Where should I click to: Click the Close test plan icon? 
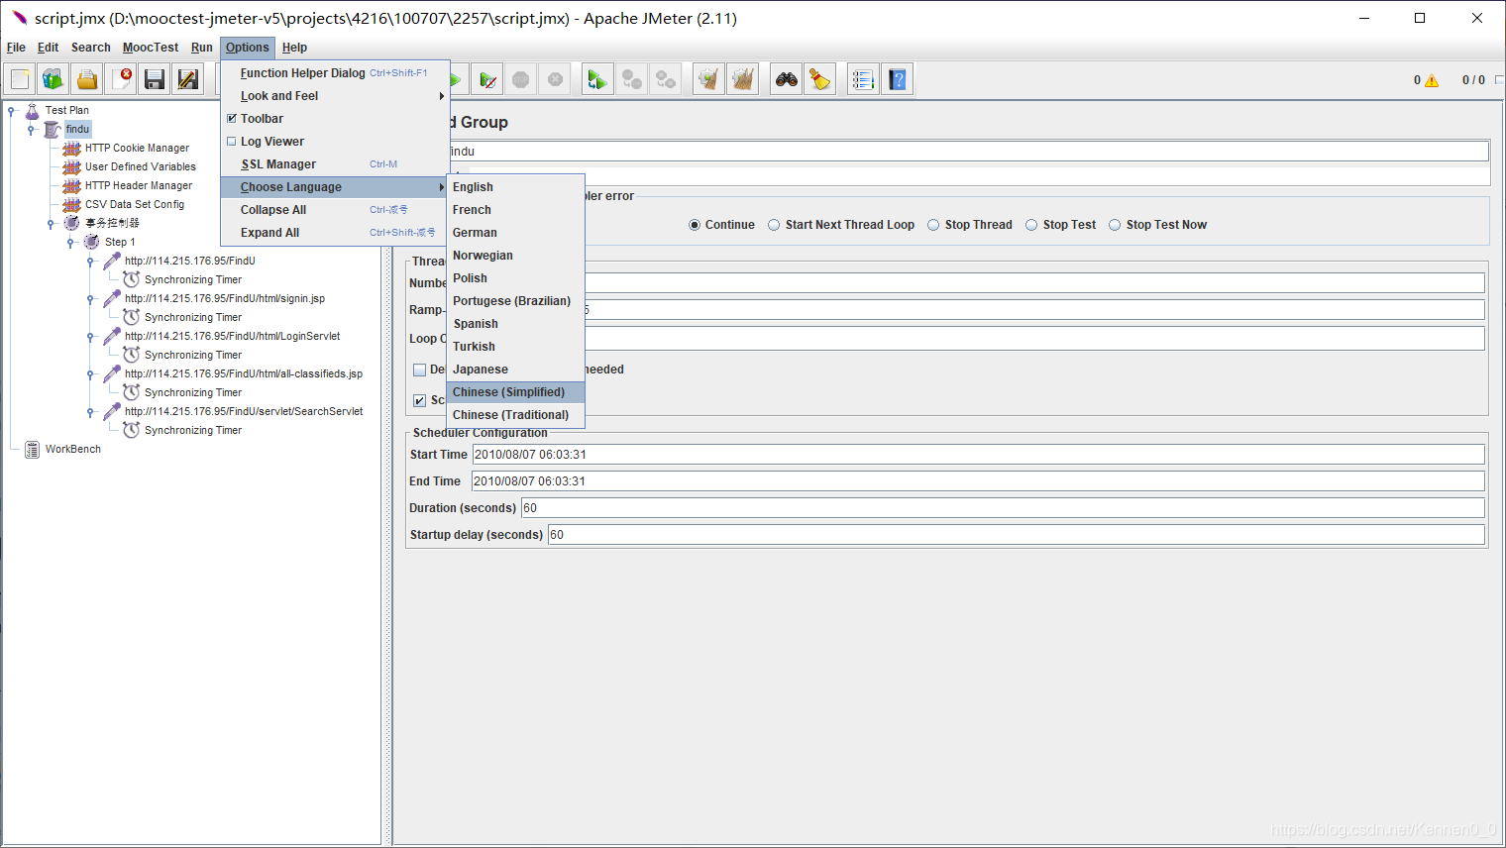(x=121, y=79)
